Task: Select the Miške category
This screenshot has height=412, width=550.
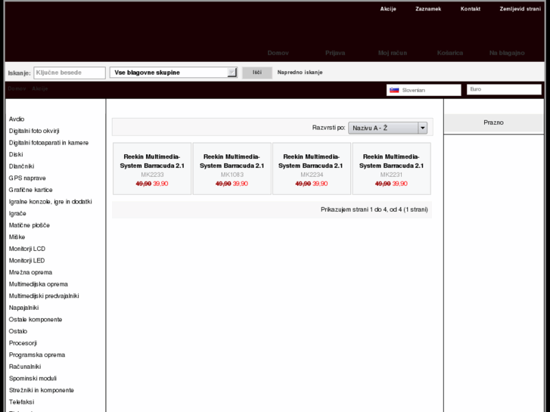Action: [17, 237]
